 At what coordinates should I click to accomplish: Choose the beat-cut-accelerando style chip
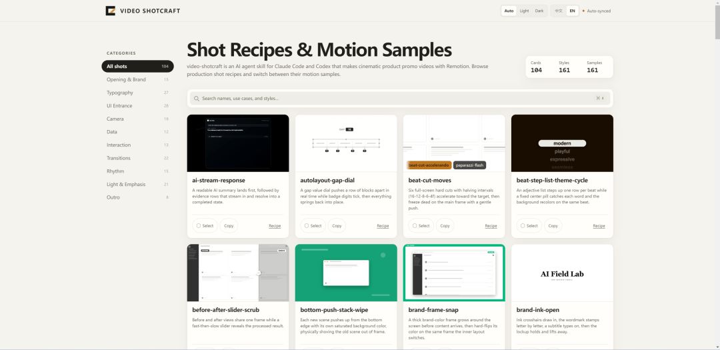coord(429,165)
